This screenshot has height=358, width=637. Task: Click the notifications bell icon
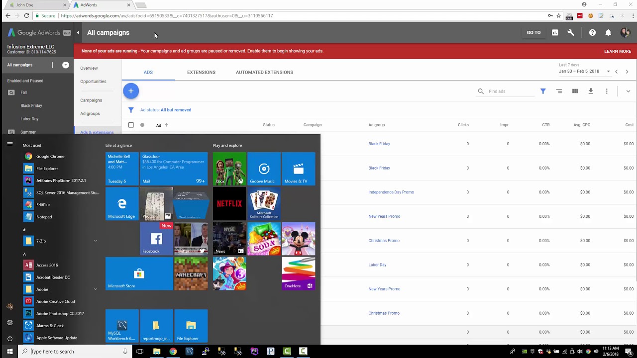pos(608,33)
